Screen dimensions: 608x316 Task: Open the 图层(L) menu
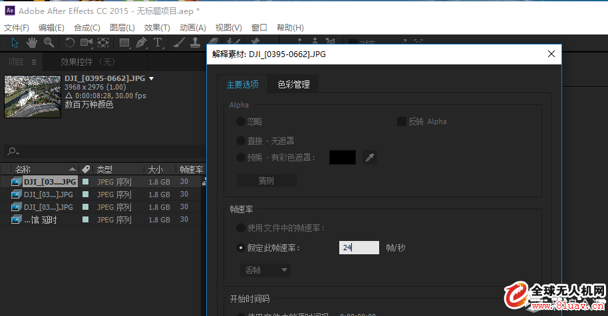tap(122, 27)
